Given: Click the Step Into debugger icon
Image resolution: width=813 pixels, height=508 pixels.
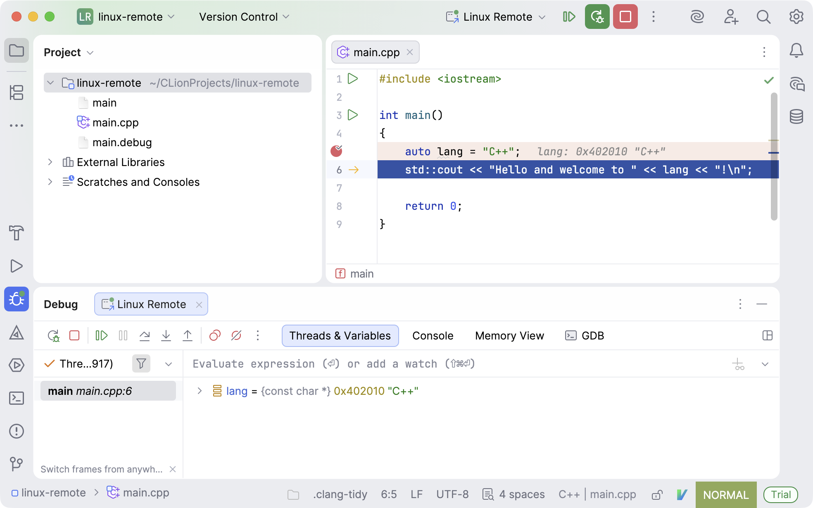Looking at the screenshot, I should [166, 335].
